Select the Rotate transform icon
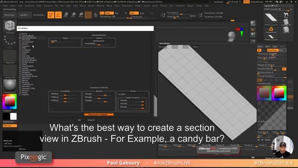298x168 pixels. pos(81,15)
